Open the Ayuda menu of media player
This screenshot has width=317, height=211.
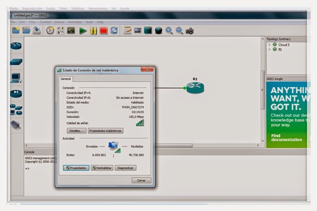pos(125,8)
